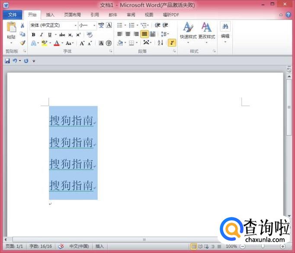Open the File tab
This screenshot has width=295, height=253.
click(x=13, y=15)
